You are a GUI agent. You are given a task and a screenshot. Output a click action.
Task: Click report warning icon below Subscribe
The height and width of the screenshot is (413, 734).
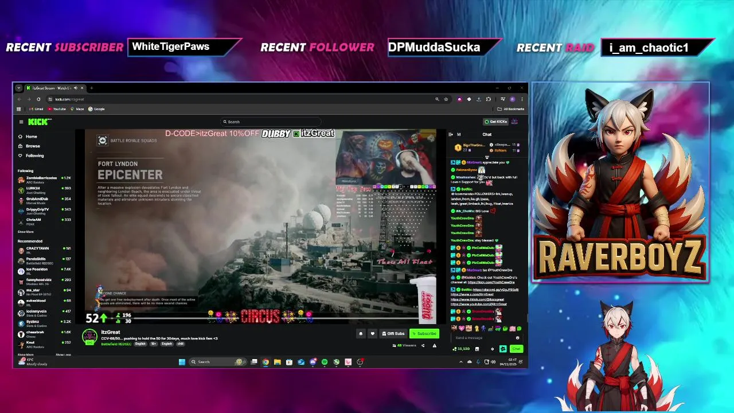click(434, 345)
